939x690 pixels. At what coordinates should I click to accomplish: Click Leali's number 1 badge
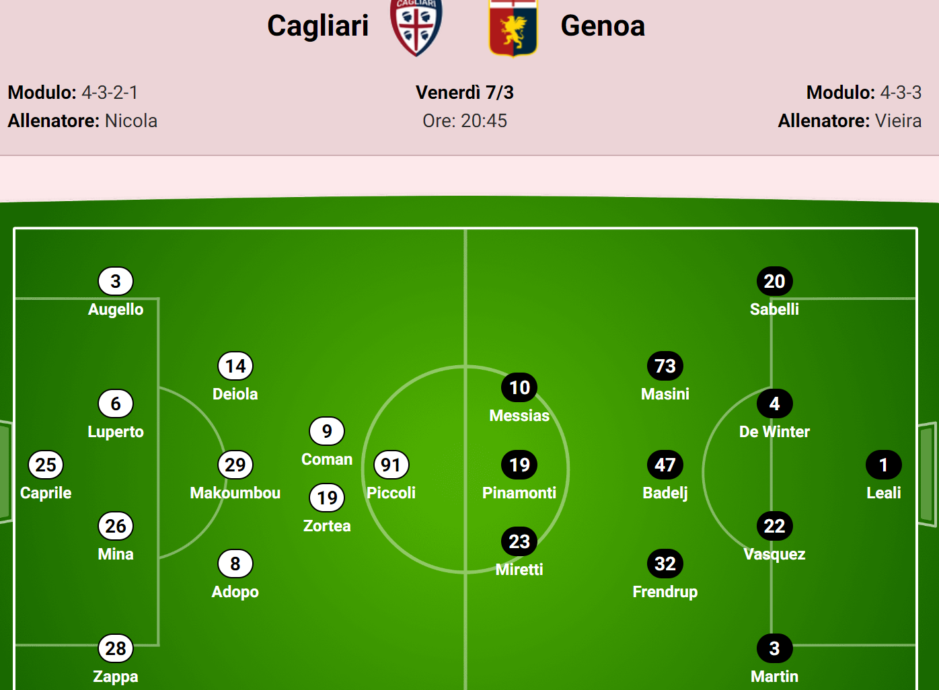click(883, 465)
